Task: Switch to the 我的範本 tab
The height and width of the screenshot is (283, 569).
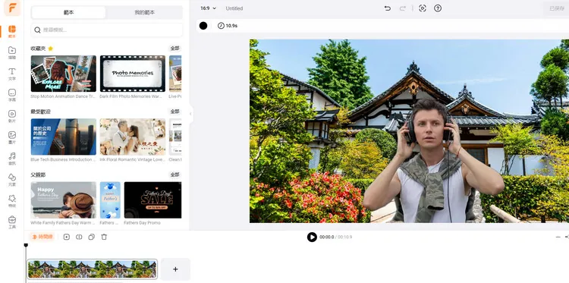Action: pyautogui.click(x=144, y=12)
